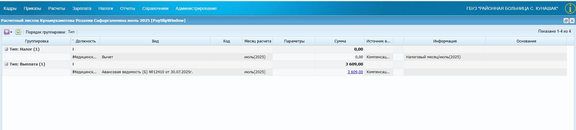
Task: Open dropdown arrow beside gear icon
Action: coord(11,32)
